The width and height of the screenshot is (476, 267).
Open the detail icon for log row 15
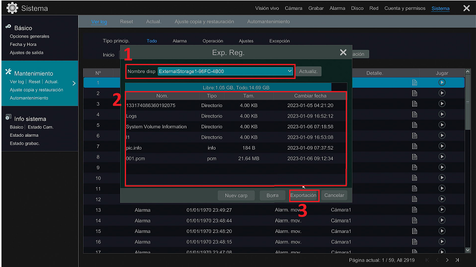coord(415,231)
